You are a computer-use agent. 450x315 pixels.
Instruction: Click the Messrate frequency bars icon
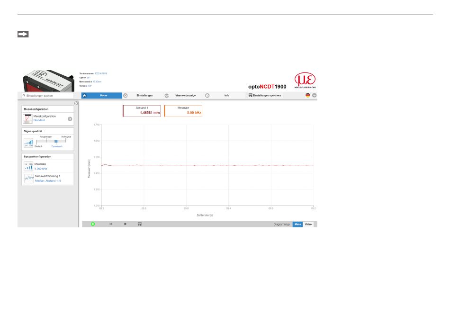28,166
